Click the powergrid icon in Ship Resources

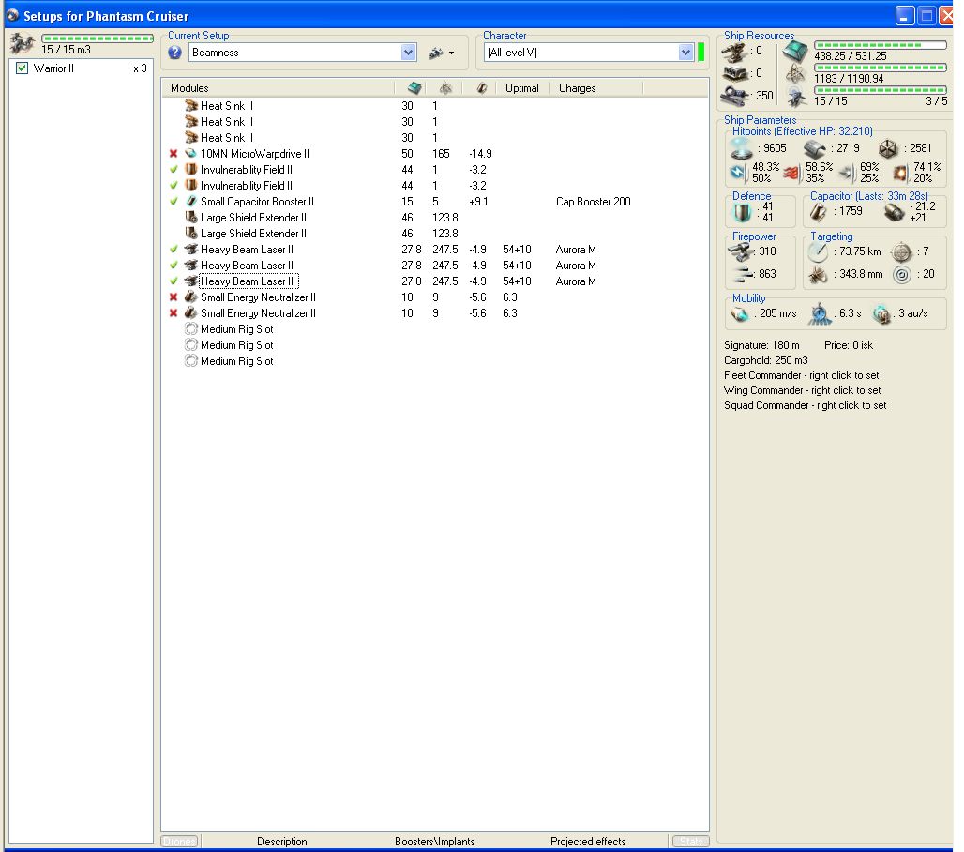point(796,74)
